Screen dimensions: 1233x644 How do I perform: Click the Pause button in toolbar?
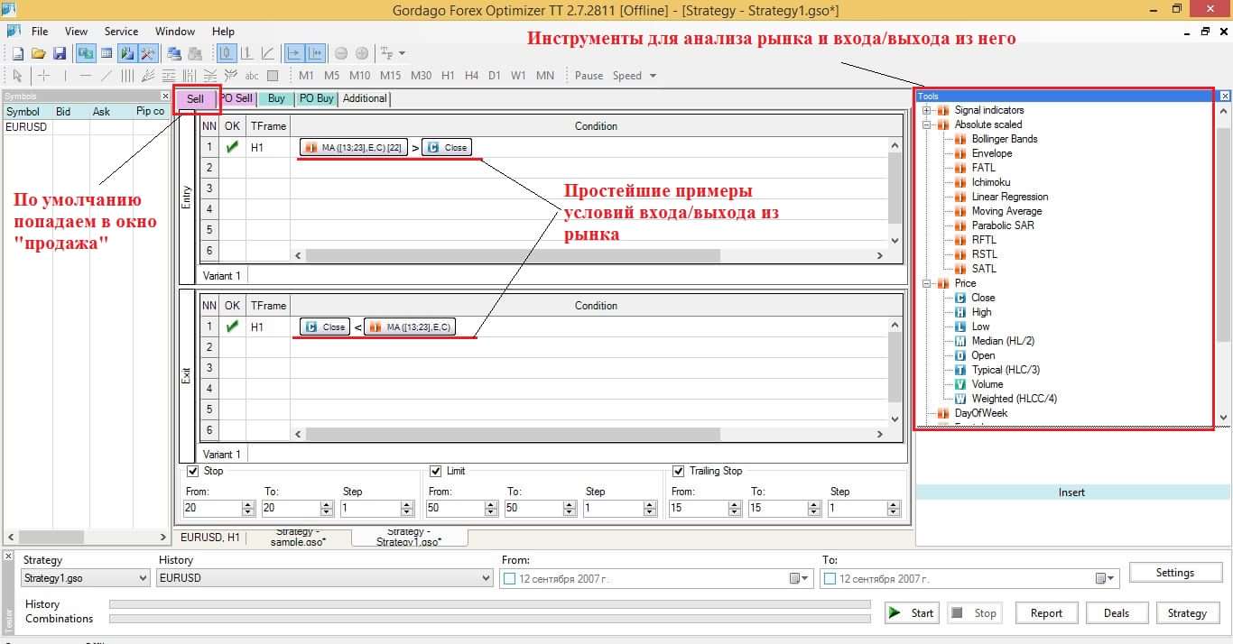click(x=589, y=76)
